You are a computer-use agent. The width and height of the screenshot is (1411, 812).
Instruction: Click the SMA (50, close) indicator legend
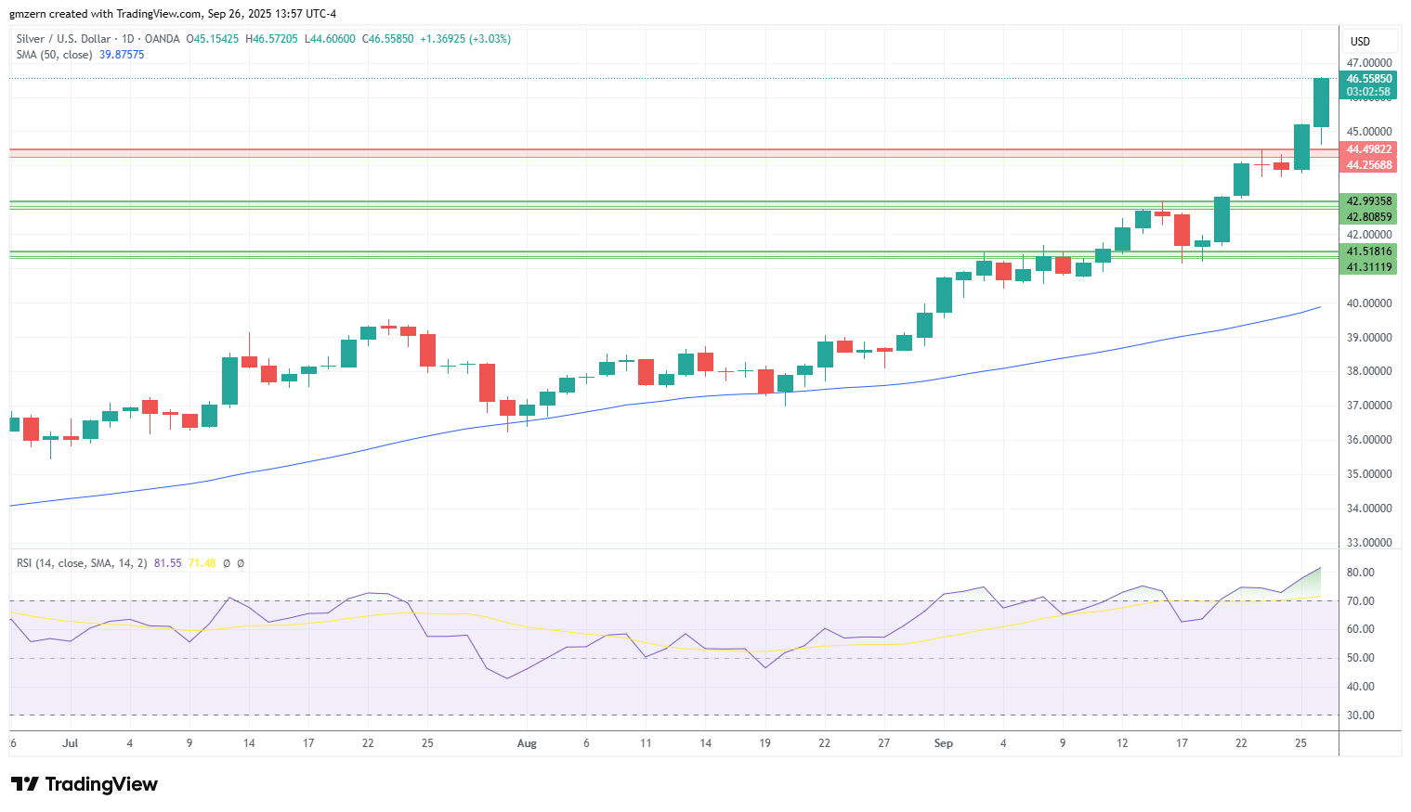tap(54, 55)
